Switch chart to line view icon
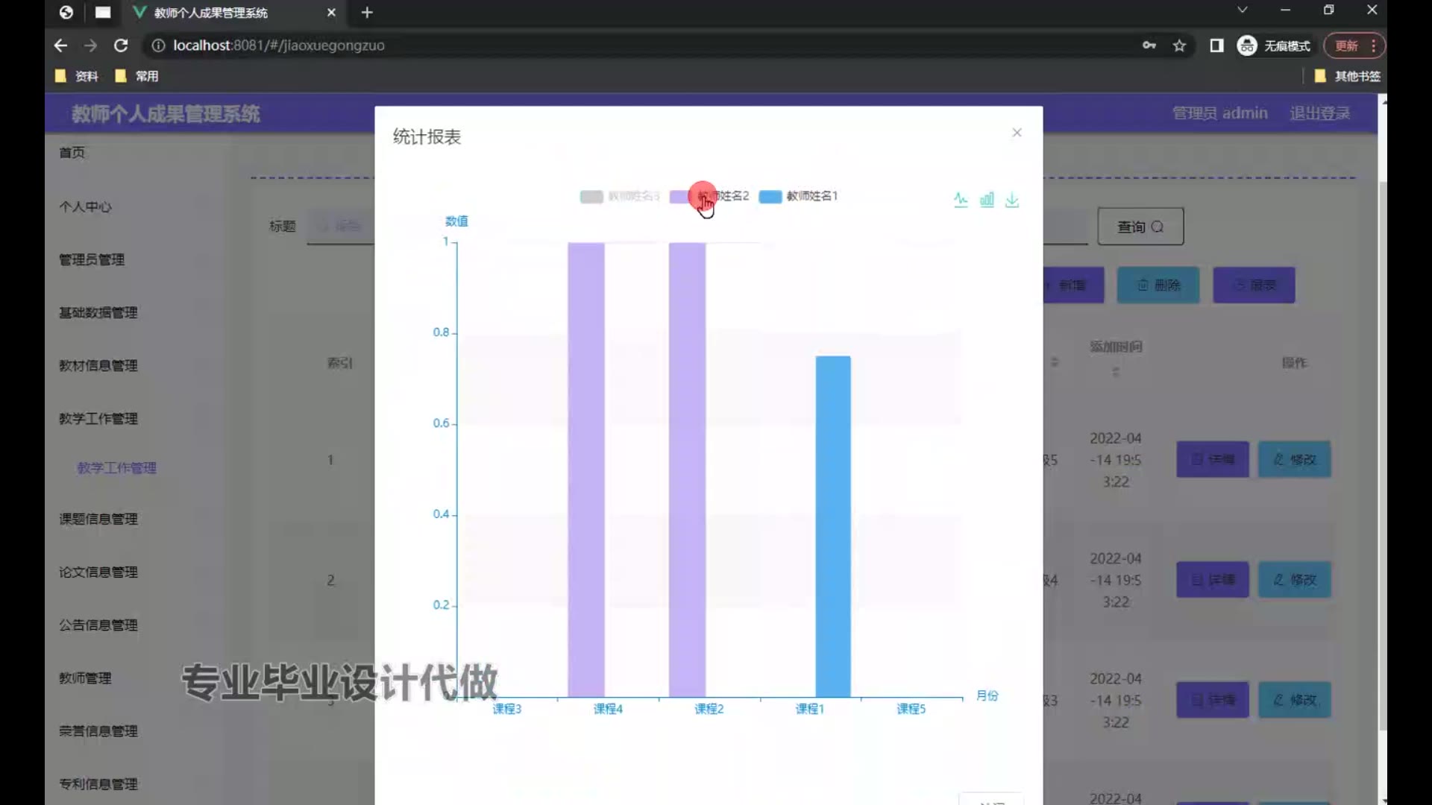 pyautogui.click(x=961, y=200)
